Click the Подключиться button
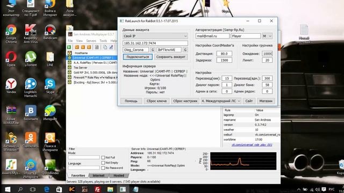Image resolution: width=344 pixels, height=193 pixels. coord(138,57)
